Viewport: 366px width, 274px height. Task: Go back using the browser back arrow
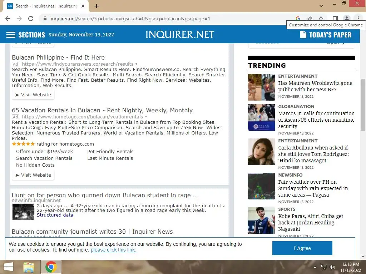[8, 19]
